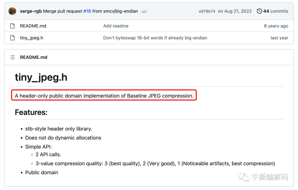298x190 pixels.
Task: Click the file icon beside README.md row
Action: [x=12, y=26]
